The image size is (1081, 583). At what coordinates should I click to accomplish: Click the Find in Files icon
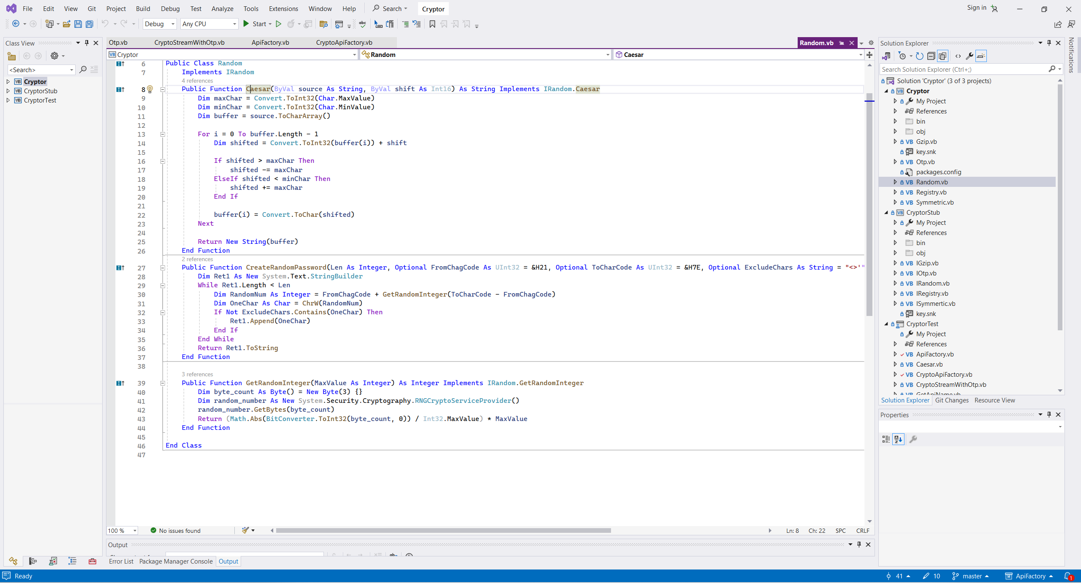point(323,24)
